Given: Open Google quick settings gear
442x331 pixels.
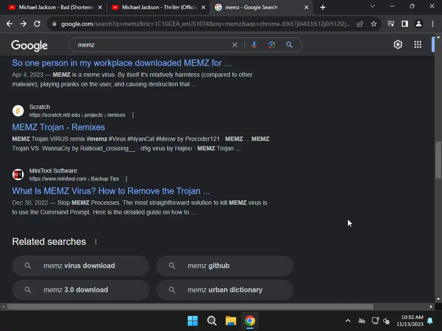Looking at the screenshot, I should click(398, 44).
